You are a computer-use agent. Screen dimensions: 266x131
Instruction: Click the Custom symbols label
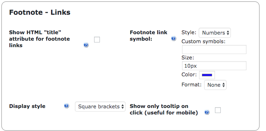(x=203, y=41)
